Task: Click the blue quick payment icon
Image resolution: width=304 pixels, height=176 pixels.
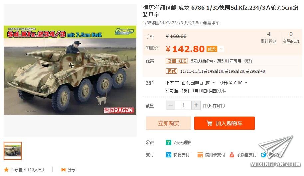Action: (x=169, y=155)
